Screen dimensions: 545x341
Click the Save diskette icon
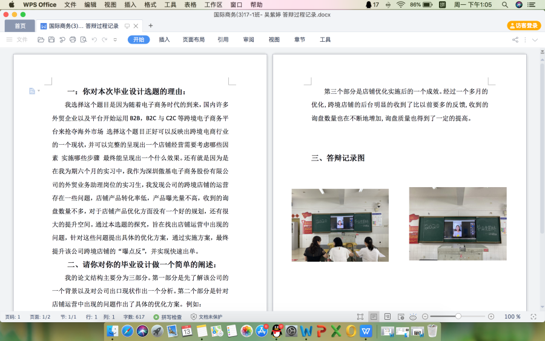click(51, 39)
